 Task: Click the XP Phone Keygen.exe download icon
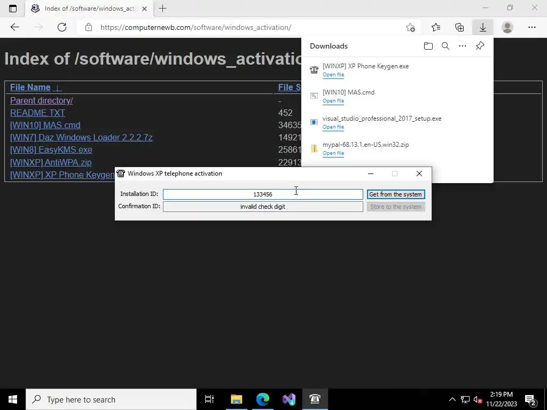(314, 70)
